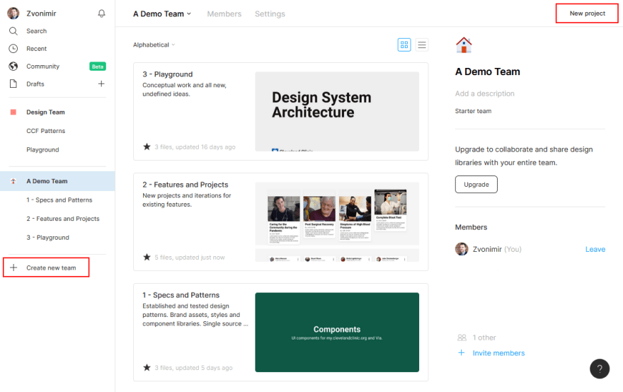Open the Design System Architecture thumbnail

point(337,111)
